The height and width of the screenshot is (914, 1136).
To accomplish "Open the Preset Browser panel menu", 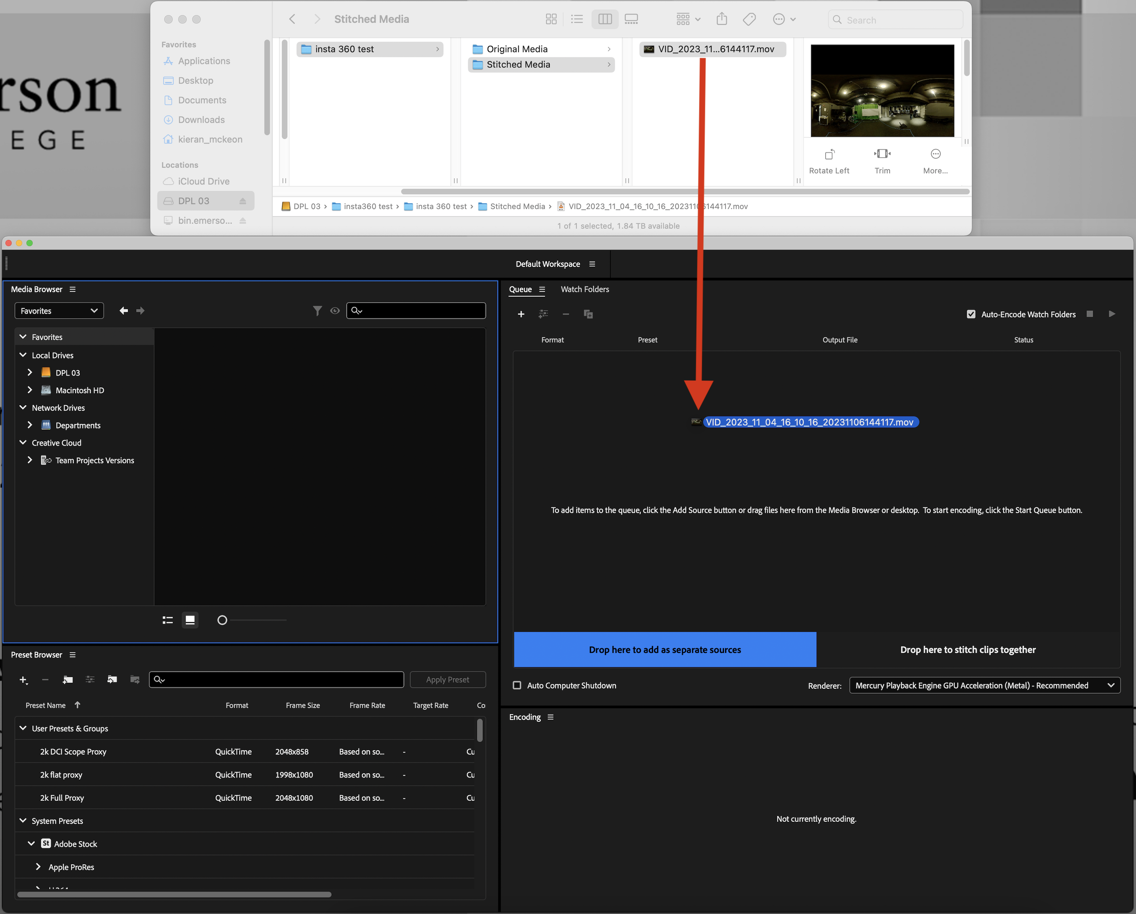I will [73, 655].
